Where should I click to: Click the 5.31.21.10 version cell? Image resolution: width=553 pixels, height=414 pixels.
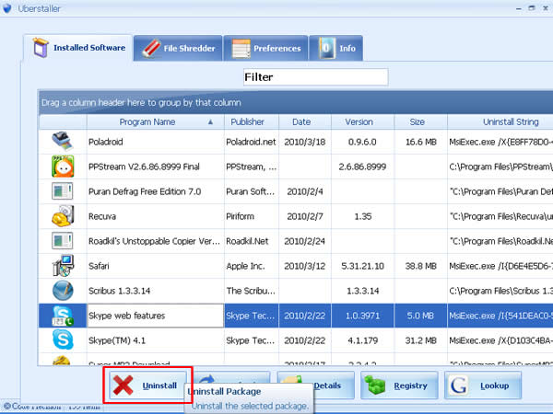[x=362, y=266]
